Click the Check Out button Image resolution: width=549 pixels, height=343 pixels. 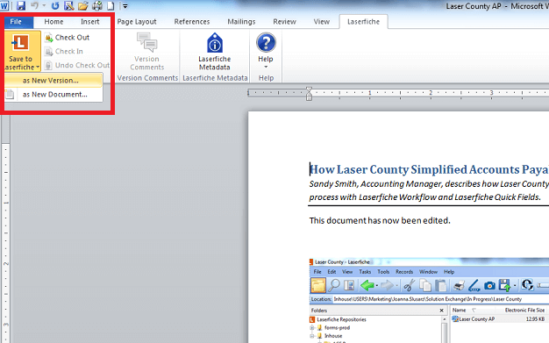68,38
